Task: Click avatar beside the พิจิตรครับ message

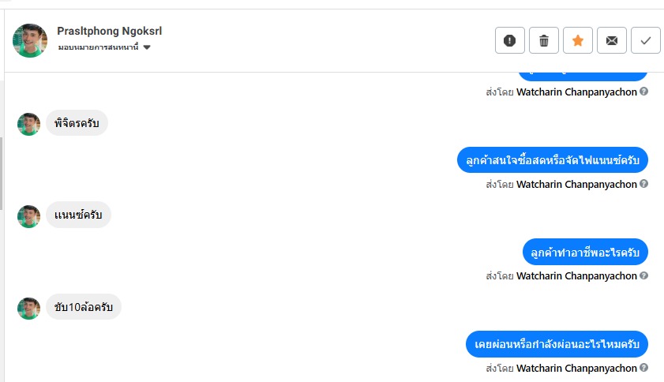Action: (x=28, y=124)
